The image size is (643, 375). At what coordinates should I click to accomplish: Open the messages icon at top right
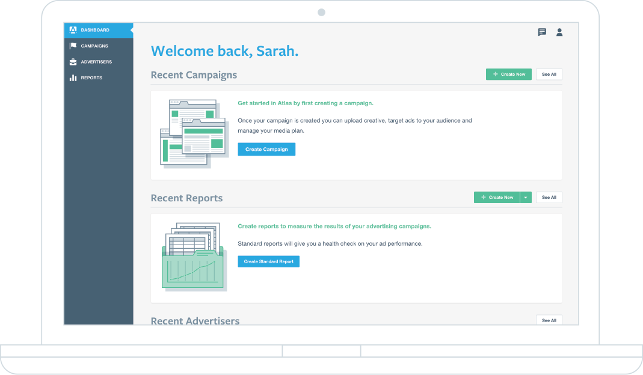tap(542, 32)
